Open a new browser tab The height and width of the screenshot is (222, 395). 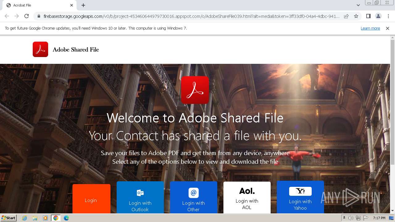(x=83, y=5)
